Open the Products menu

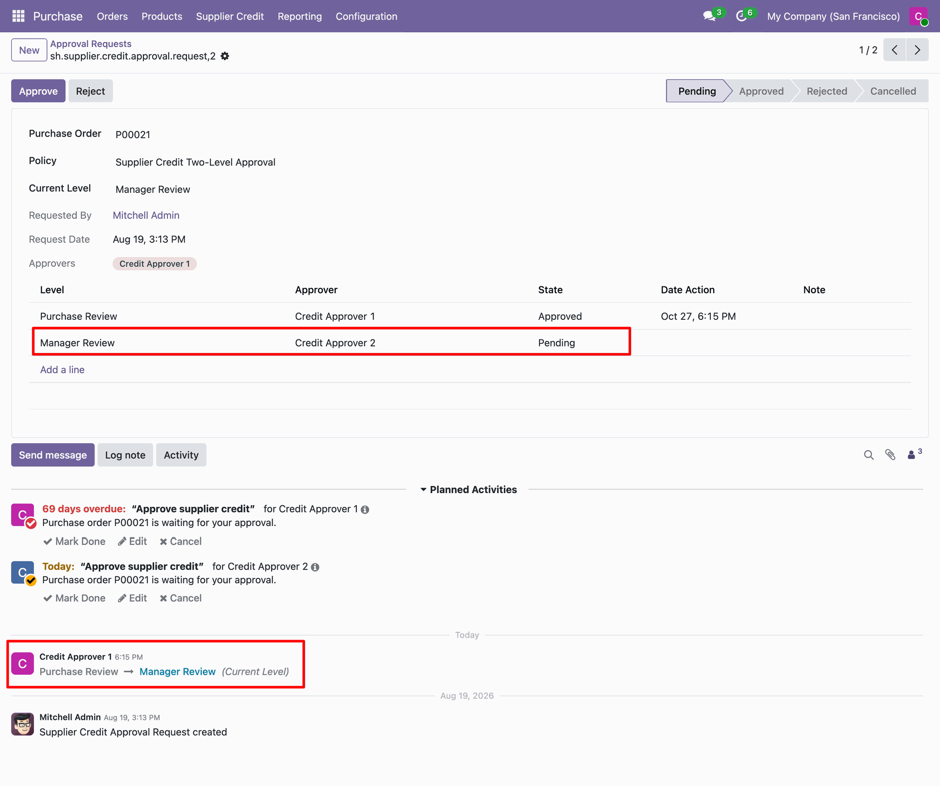(162, 16)
